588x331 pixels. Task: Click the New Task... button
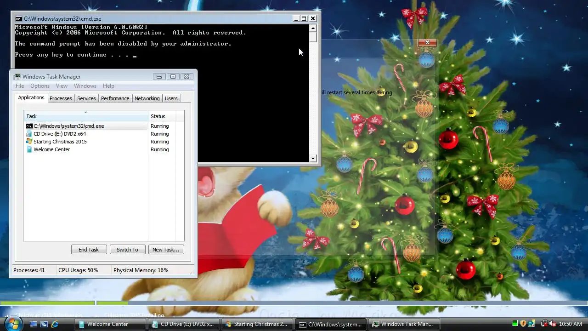point(166,250)
